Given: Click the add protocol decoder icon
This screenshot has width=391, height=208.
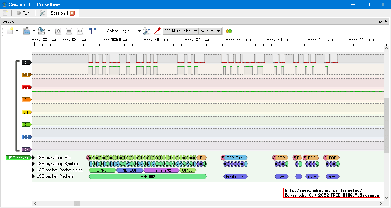Looking at the screenshot, I should (x=229, y=31).
